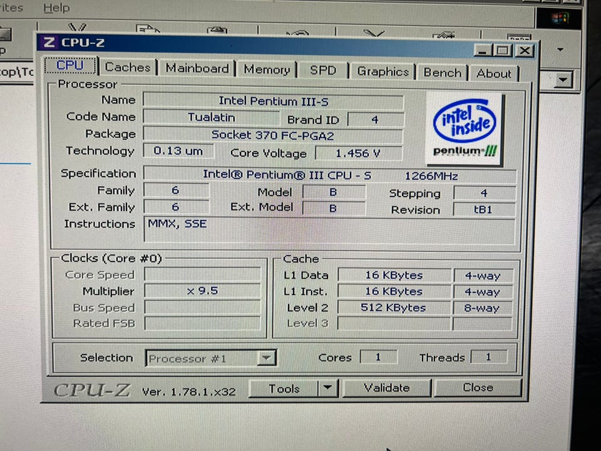Viewport: 601px width, 451px height.
Task: Click the empty Bus Speed field
Action: [202, 307]
